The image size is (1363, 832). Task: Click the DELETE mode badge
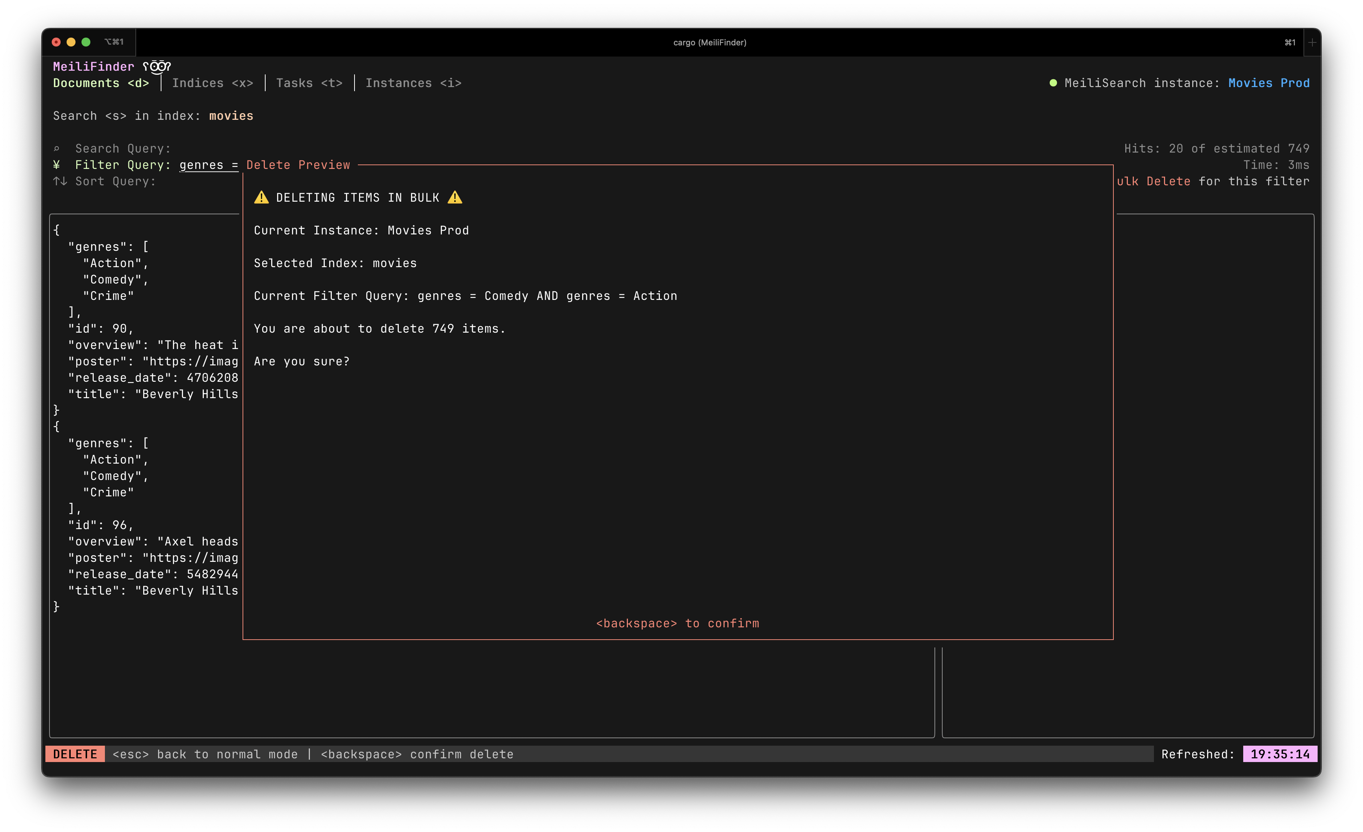[75, 755]
